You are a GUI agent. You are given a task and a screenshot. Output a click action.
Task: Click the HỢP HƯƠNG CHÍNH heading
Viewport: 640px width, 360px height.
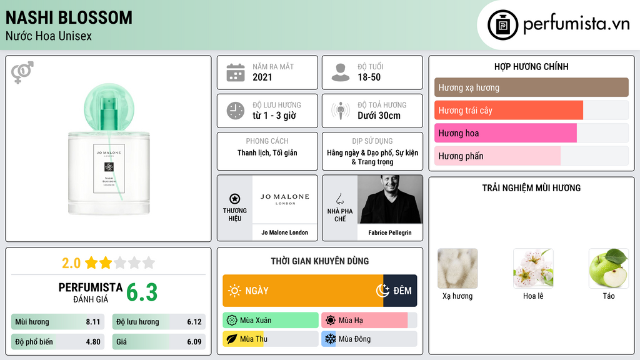531,66
